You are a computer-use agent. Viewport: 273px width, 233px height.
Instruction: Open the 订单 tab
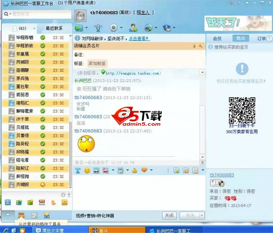pyautogui.click(x=264, y=39)
